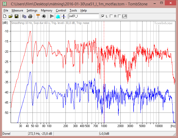Click the red signpost marker icon
The height and width of the screenshot is (138, 178).
tap(38, 16)
